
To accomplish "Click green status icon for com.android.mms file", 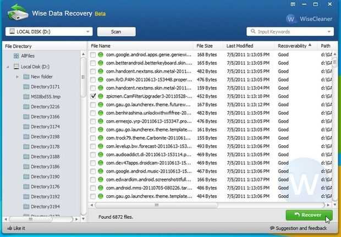I will pyautogui.click(x=101, y=188).
